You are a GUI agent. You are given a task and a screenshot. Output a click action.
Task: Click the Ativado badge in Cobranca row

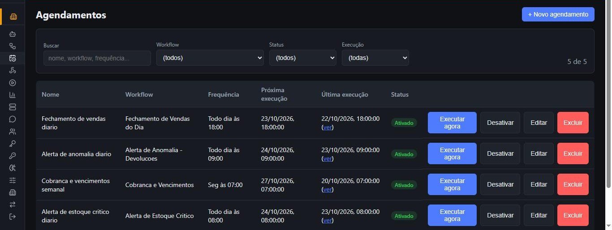click(x=404, y=184)
